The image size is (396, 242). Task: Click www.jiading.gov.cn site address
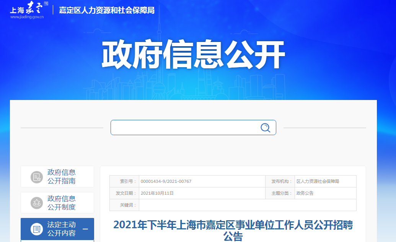pos(27,17)
